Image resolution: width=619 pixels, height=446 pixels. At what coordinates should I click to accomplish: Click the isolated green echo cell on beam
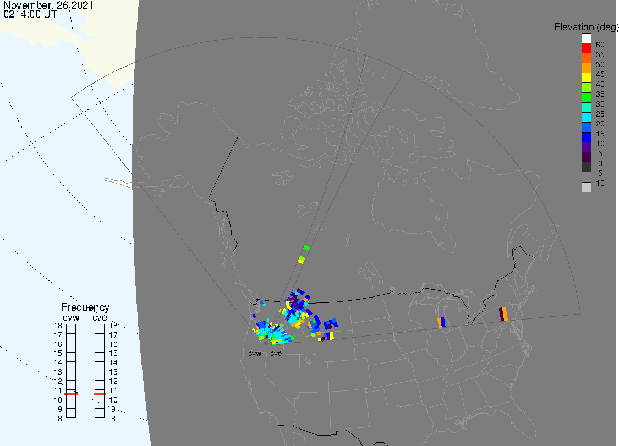coord(306,247)
